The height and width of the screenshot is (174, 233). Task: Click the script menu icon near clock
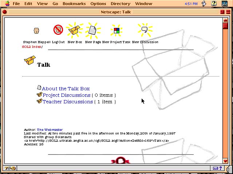coord(204,4)
